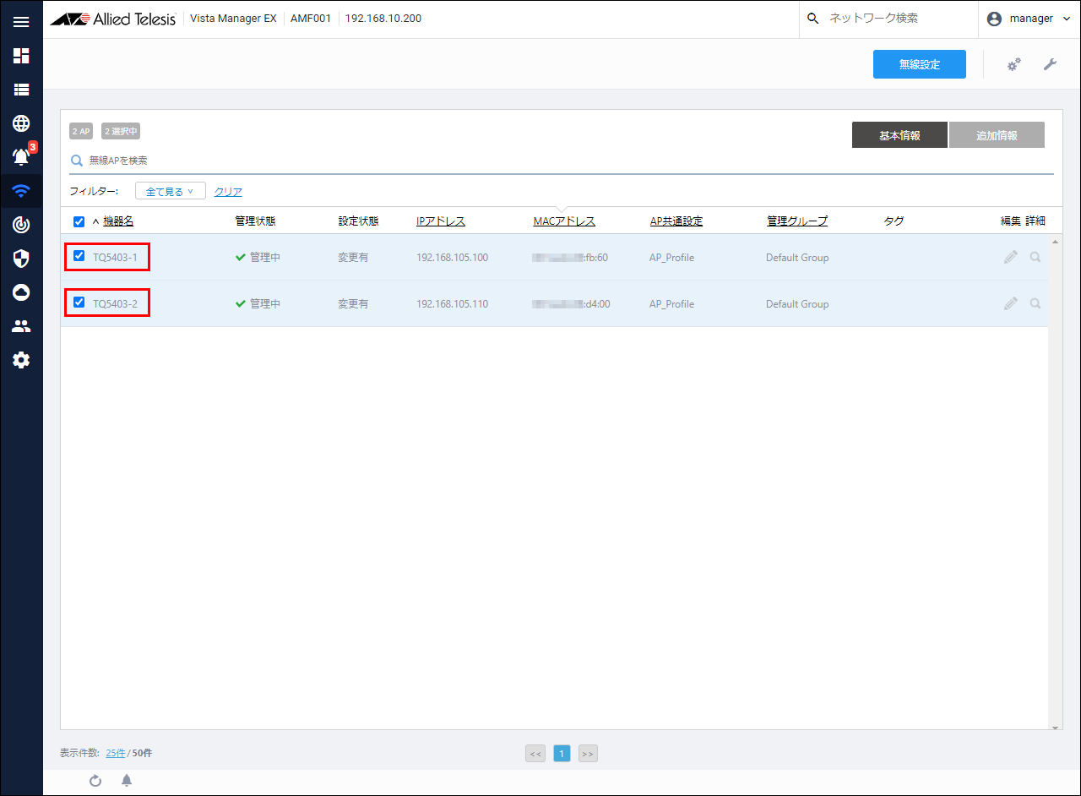Click the globe network map icon
The height and width of the screenshot is (796, 1081).
[x=21, y=123]
